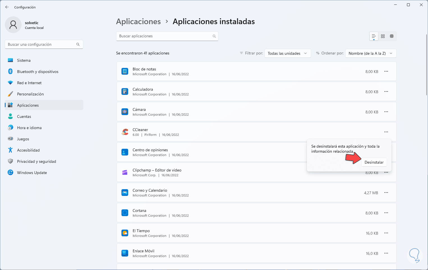Image resolution: width=428 pixels, height=270 pixels.
Task: Click the Buscar una configuración search field
Action: (41, 44)
